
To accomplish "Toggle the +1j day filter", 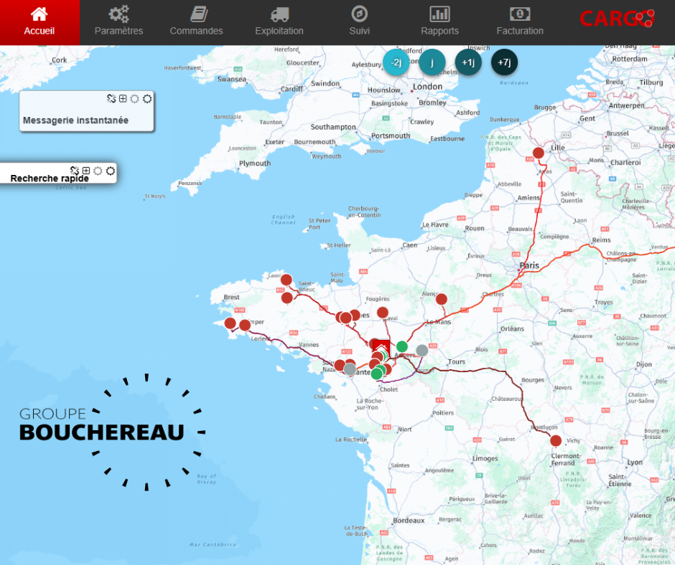I will pyautogui.click(x=468, y=62).
